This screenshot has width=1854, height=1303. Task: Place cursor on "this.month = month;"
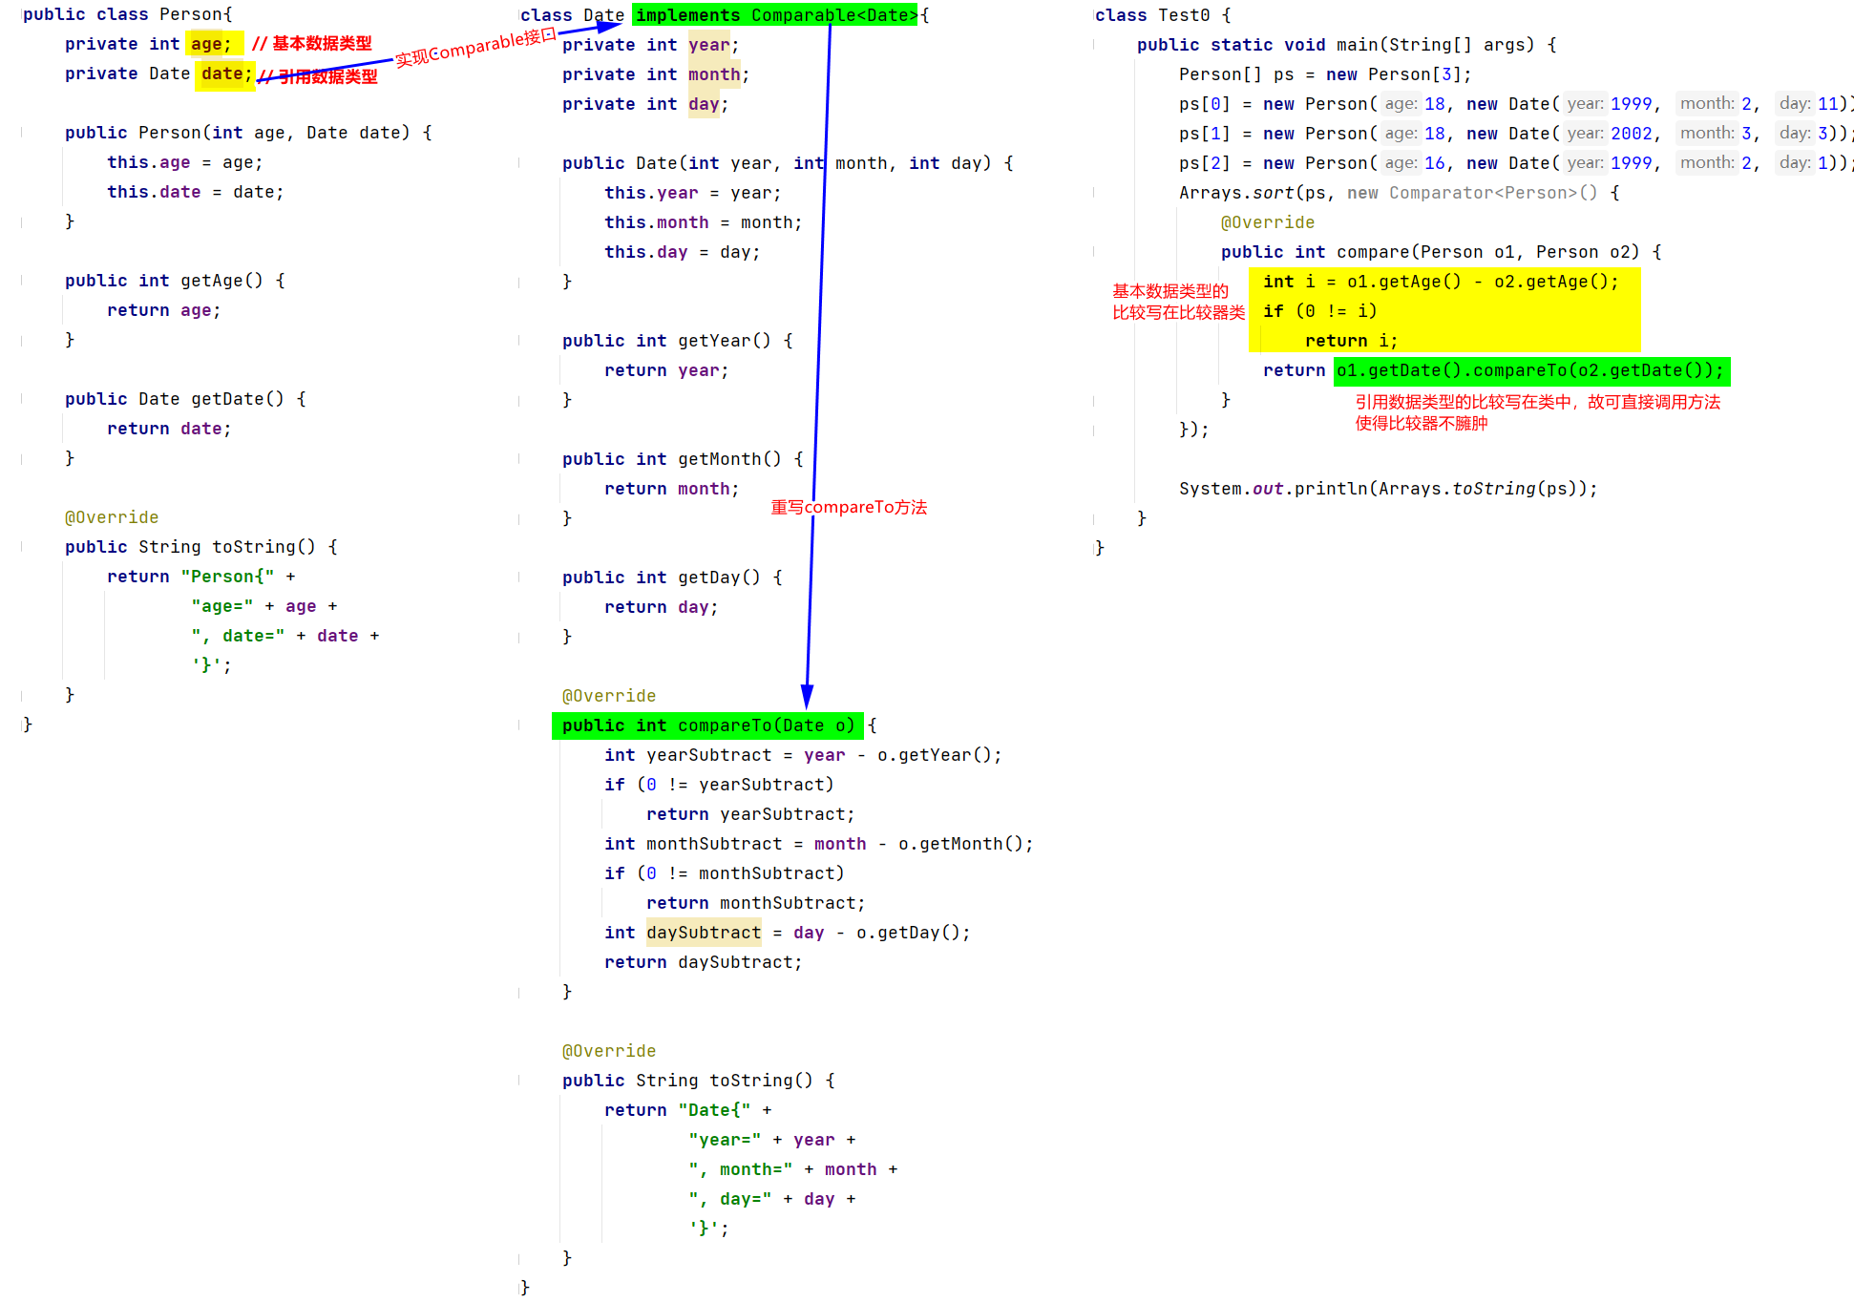click(x=703, y=222)
